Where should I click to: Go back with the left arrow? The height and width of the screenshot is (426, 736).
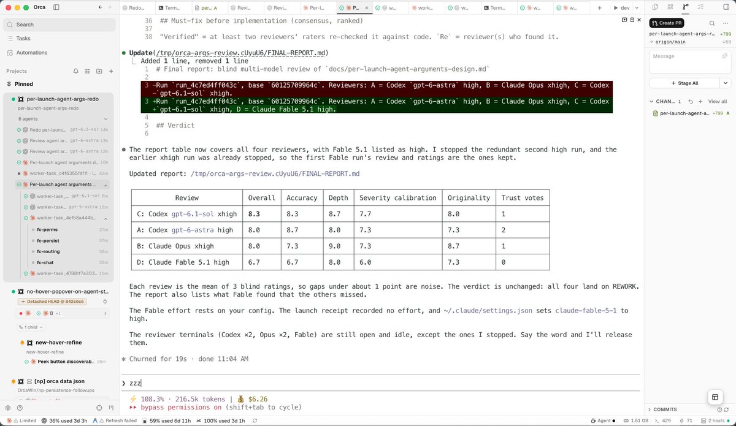(x=101, y=7)
